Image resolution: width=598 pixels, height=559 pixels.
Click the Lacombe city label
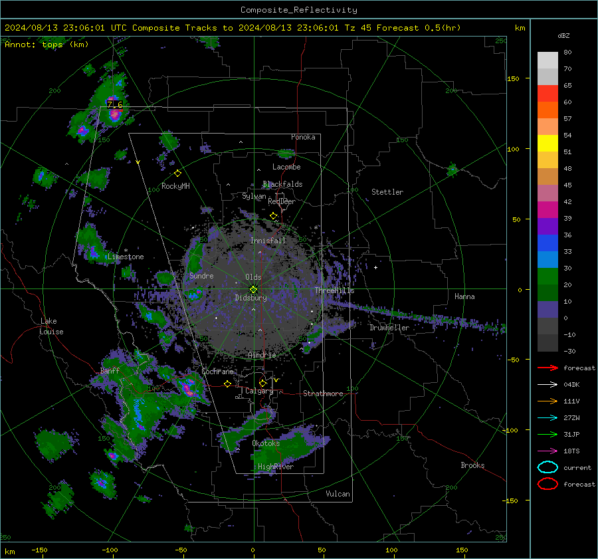[286, 167]
